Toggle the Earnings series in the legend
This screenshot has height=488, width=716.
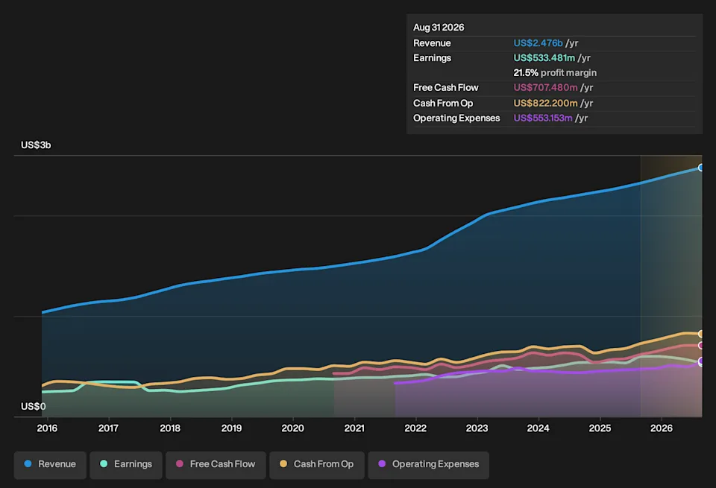[x=126, y=465]
